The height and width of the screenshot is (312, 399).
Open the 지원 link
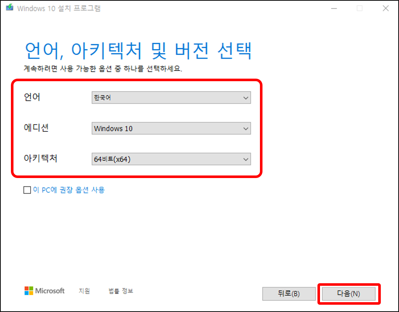tap(84, 291)
